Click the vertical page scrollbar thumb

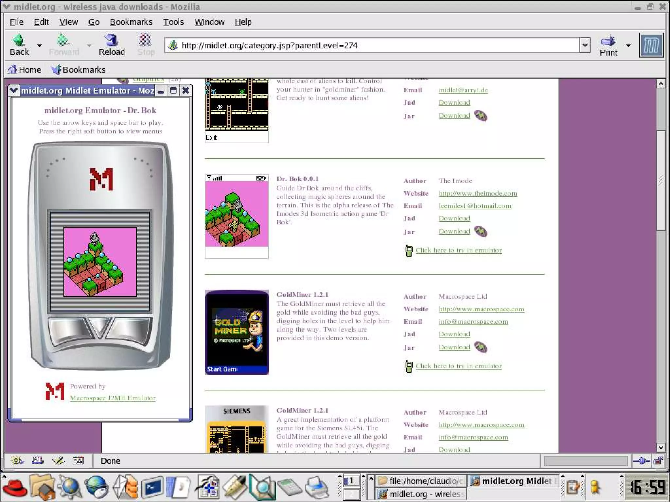pyautogui.click(x=661, y=180)
